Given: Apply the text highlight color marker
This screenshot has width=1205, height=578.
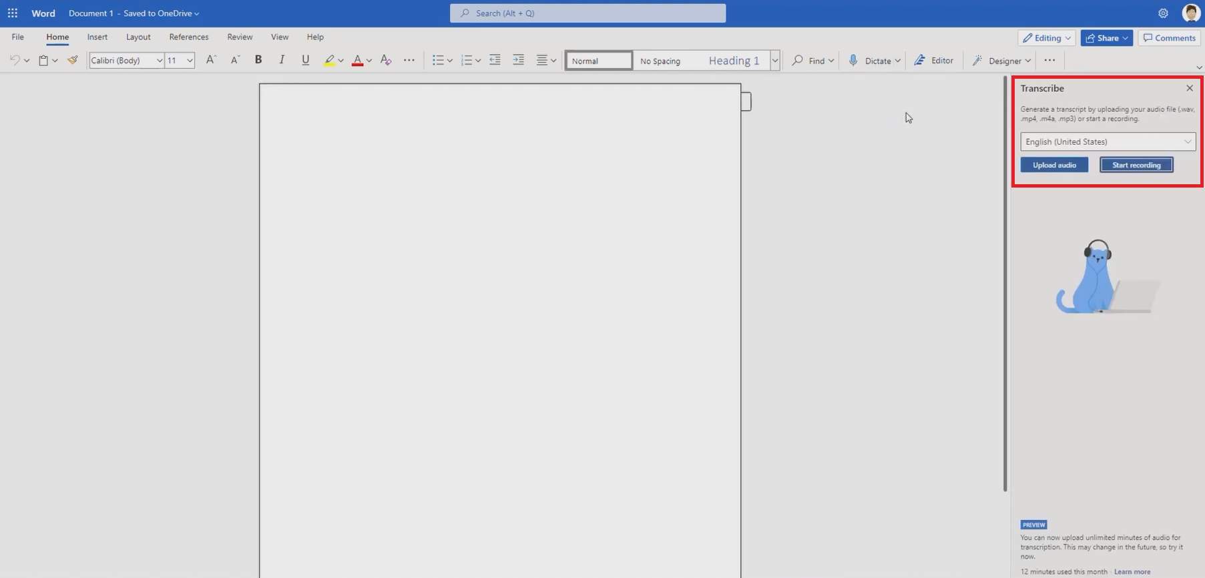Looking at the screenshot, I should click(328, 60).
